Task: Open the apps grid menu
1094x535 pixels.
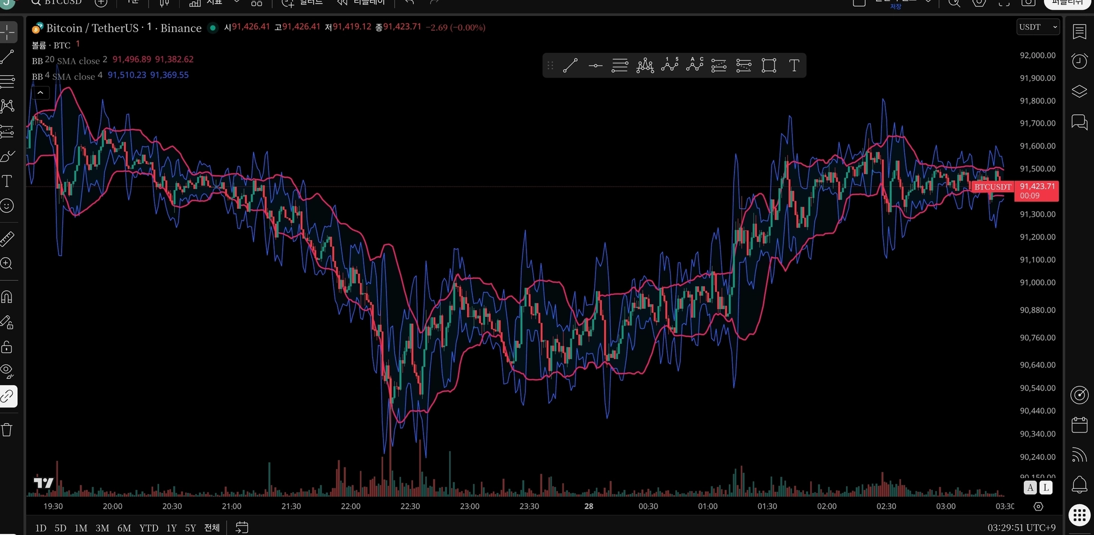Action: click(1079, 515)
